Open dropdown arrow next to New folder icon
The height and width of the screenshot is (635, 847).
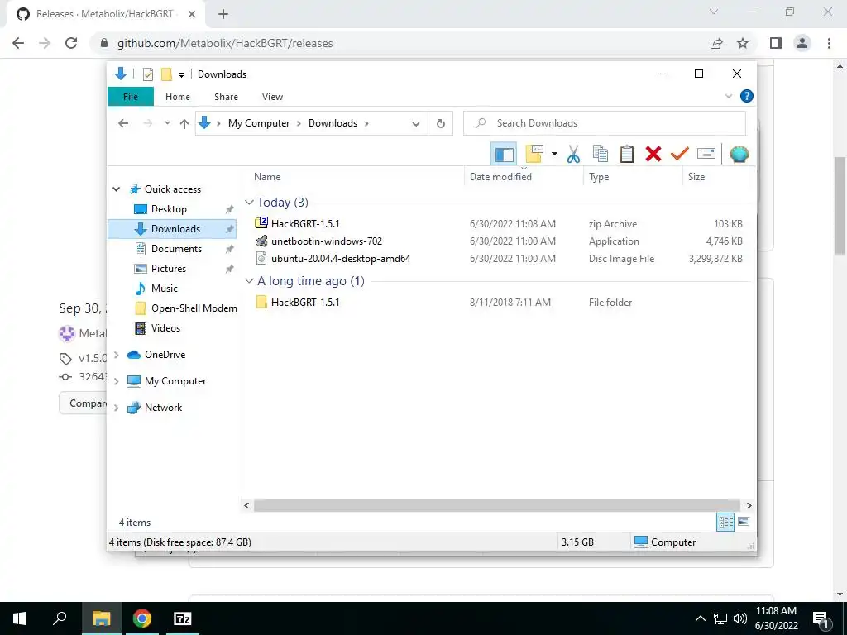click(x=554, y=155)
